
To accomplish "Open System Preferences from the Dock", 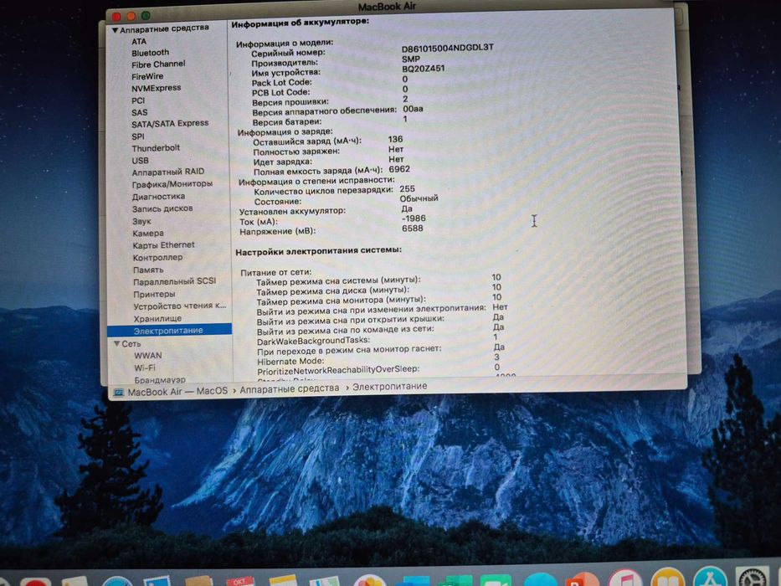I will (x=753, y=577).
